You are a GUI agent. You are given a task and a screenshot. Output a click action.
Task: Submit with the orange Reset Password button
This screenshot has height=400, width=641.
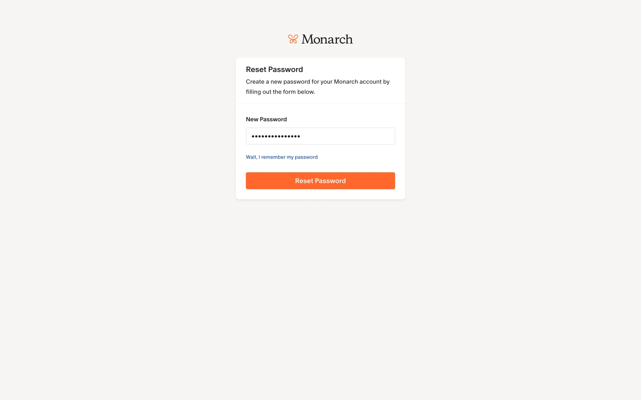[320, 181]
